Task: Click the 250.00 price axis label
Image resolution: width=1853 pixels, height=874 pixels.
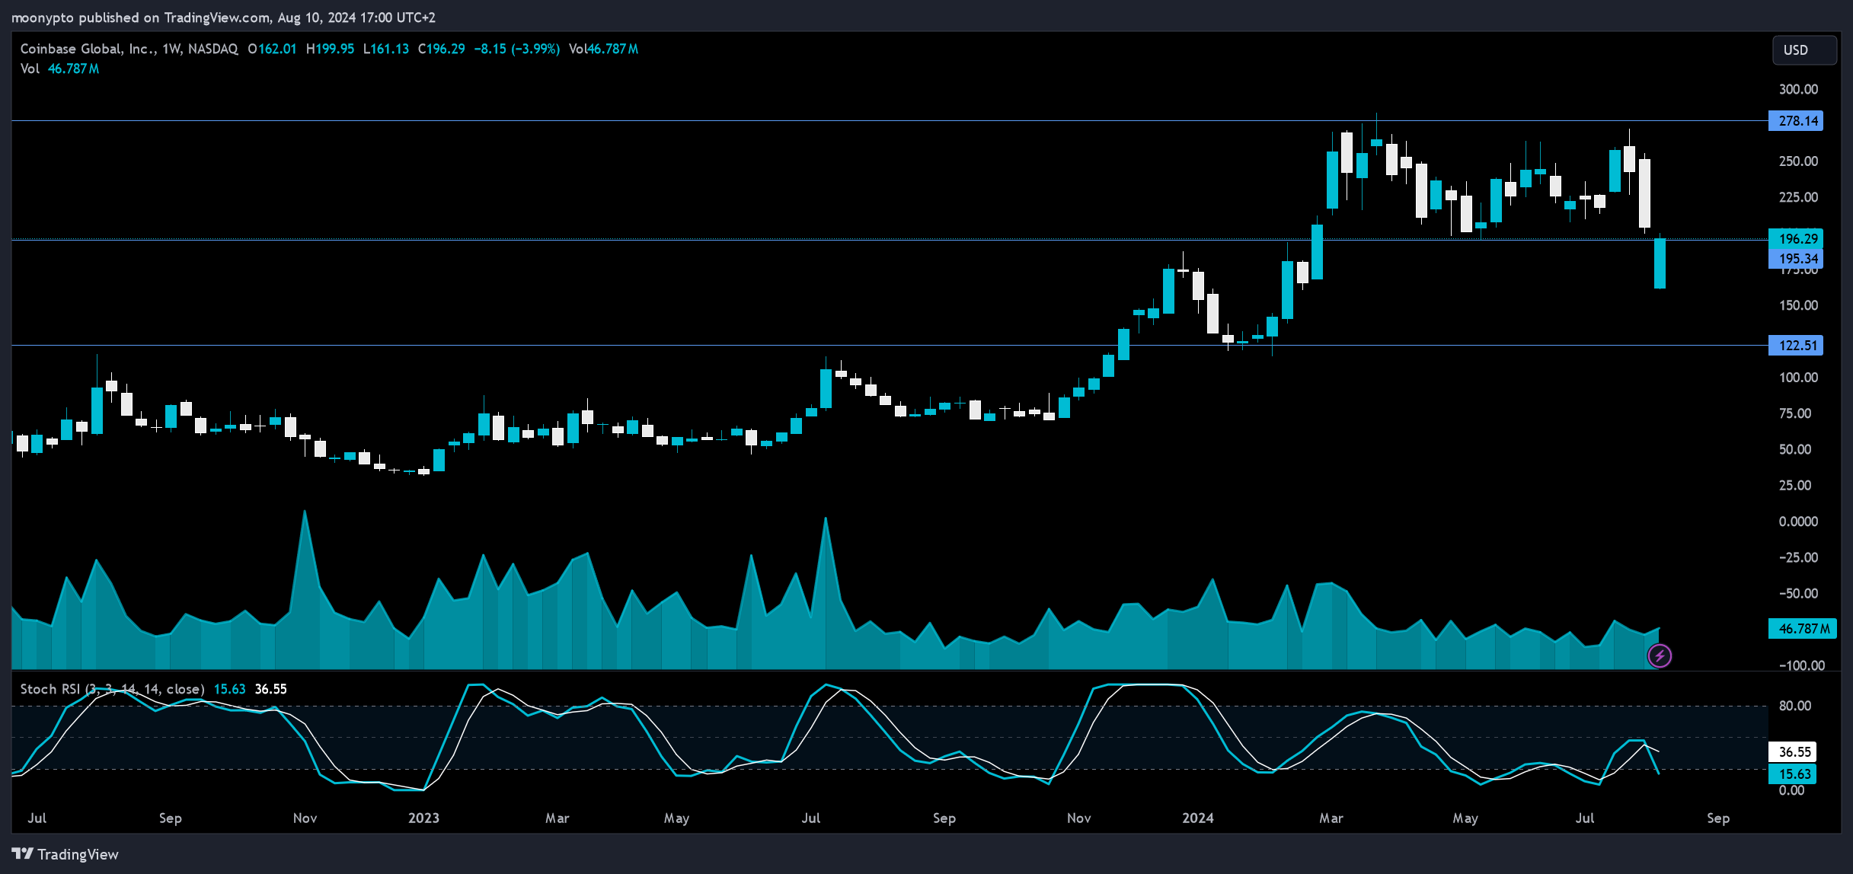Action: click(1798, 161)
